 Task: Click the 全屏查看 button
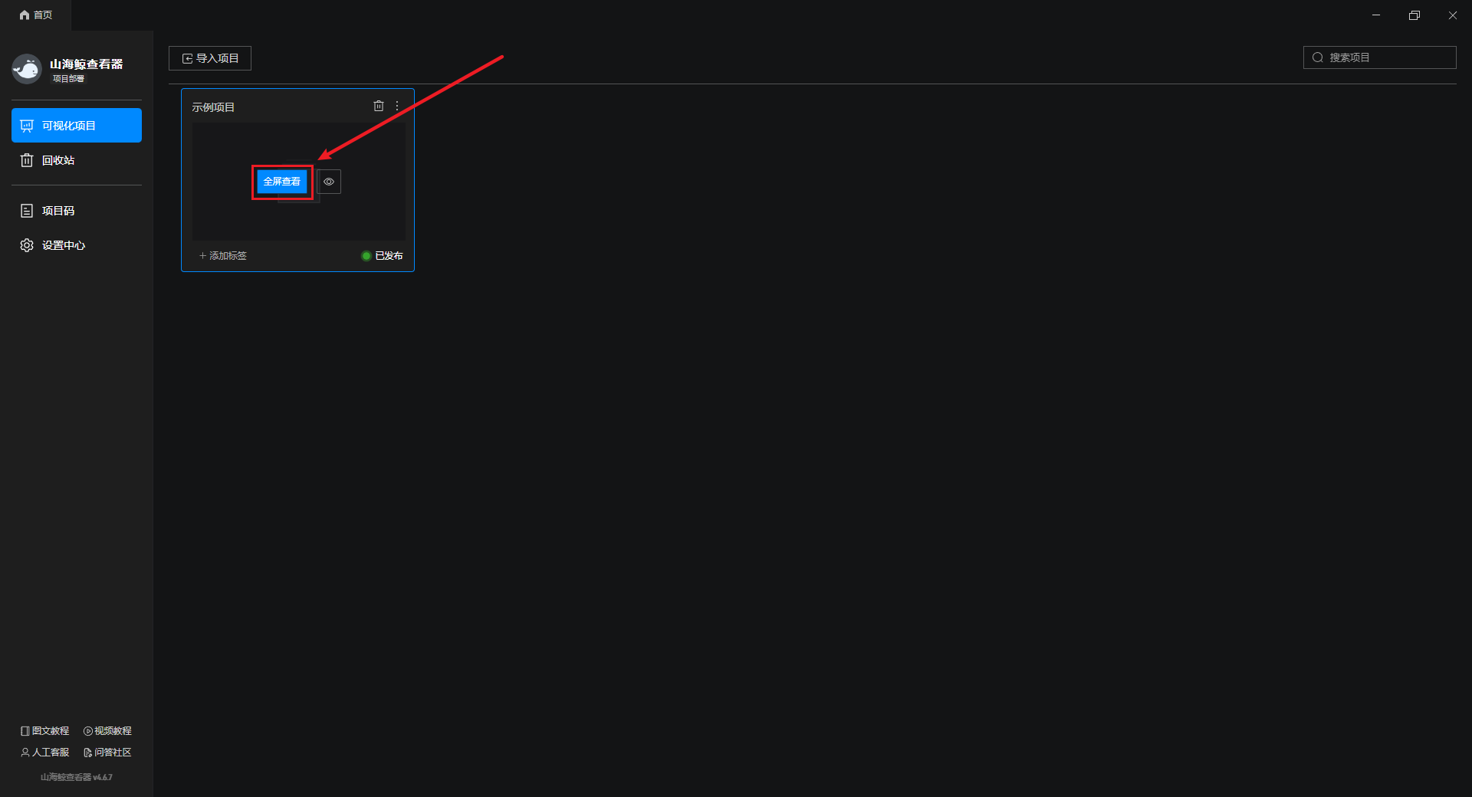pos(282,182)
